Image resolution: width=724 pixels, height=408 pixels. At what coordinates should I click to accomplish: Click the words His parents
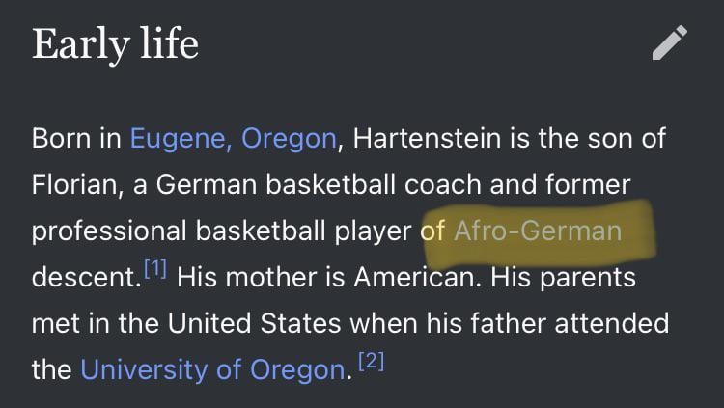[564, 278]
